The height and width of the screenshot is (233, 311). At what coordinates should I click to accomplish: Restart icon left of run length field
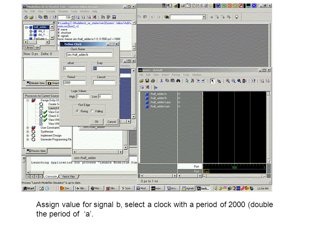pyautogui.click(x=54, y=17)
